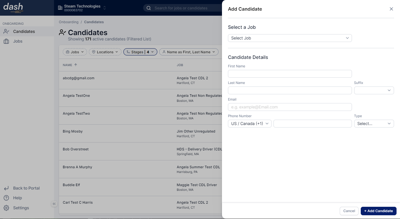The height and width of the screenshot is (219, 400).
Task: Open the phone Type dropdown
Action: (x=374, y=123)
